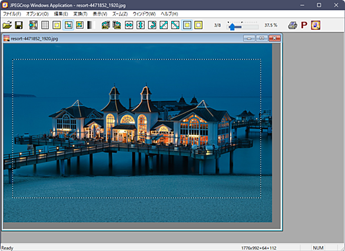Expand the ウィンドウ(W) menu
The height and width of the screenshot is (251, 345).
144,14
